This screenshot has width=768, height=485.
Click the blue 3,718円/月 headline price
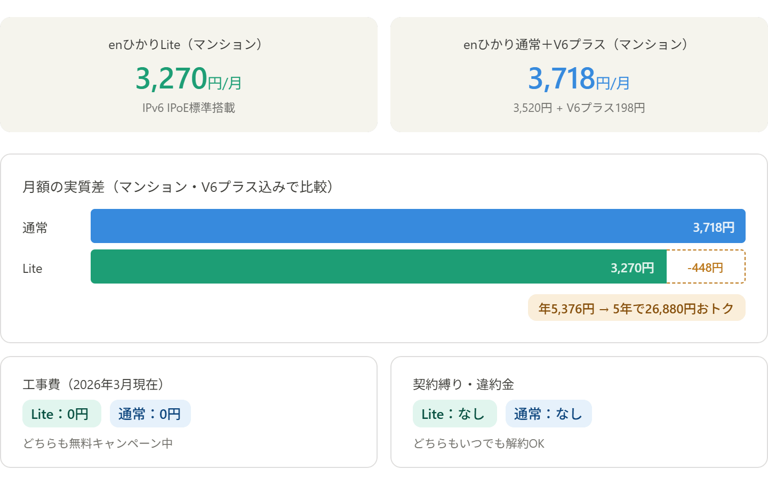point(579,79)
